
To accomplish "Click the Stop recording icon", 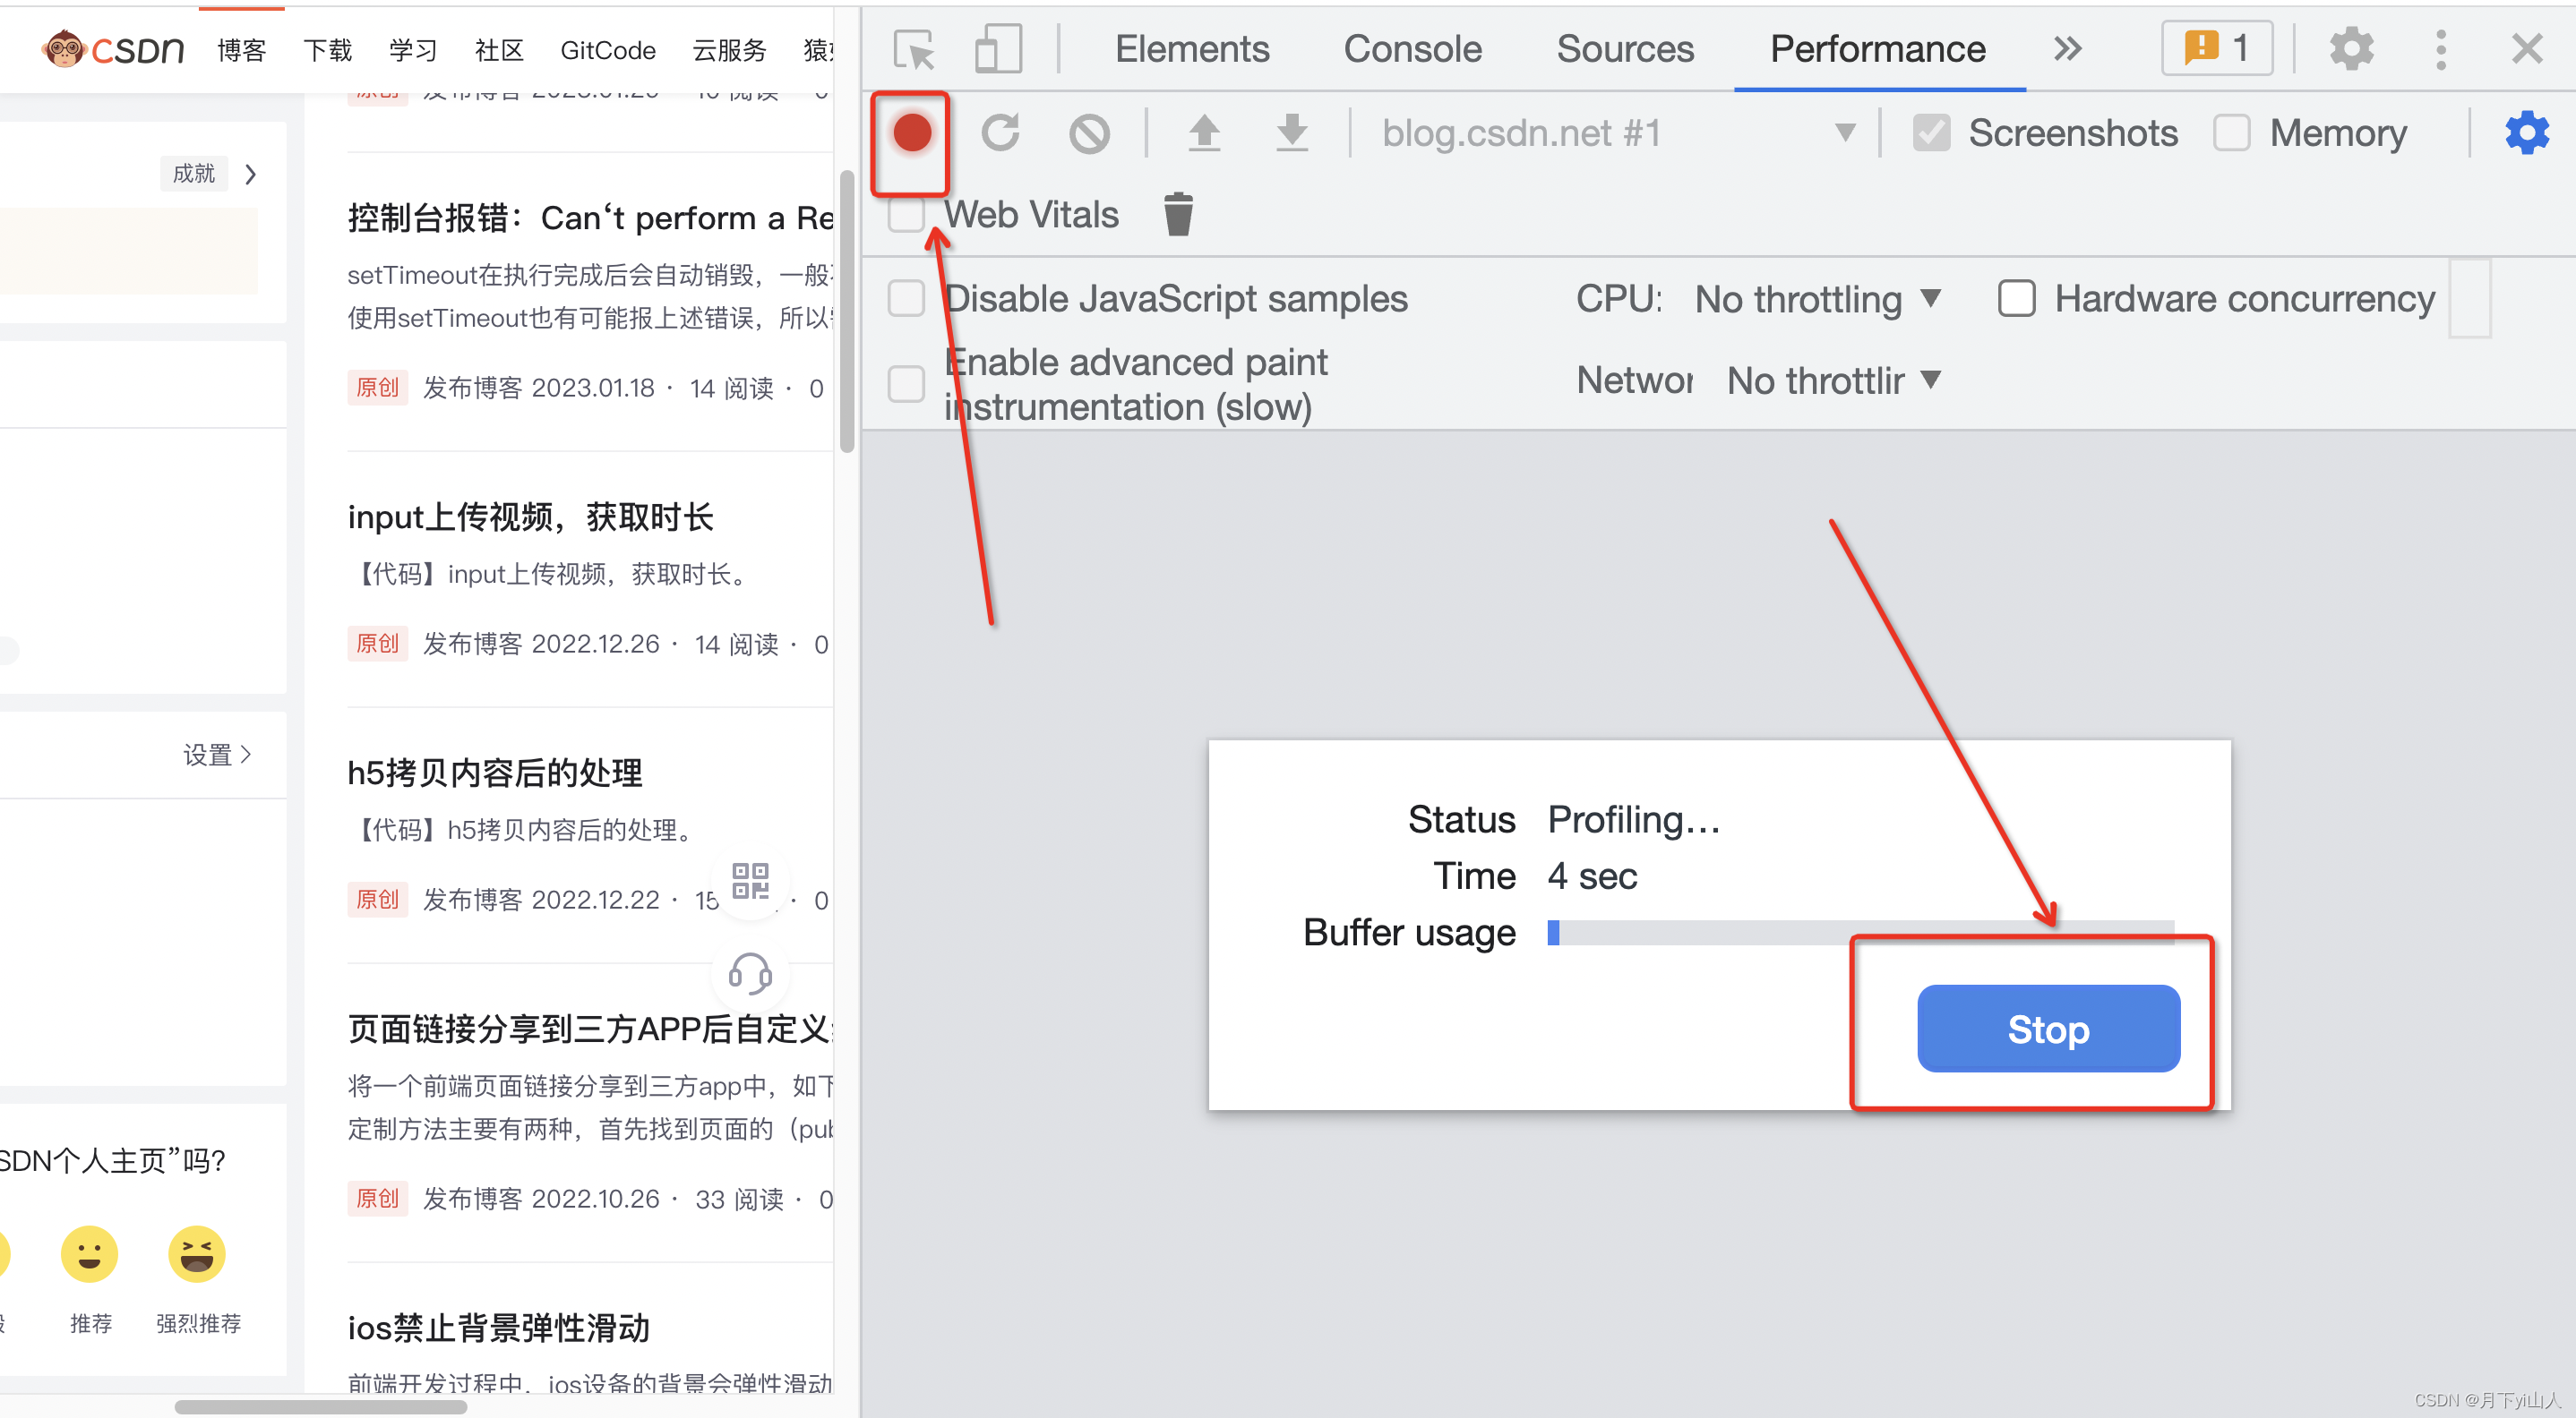I will (x=905, y=132).
